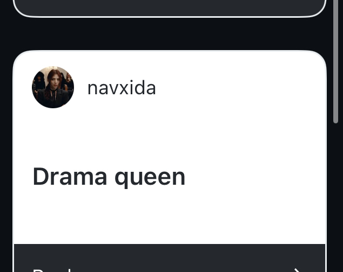Grab the vertical scrollbar thumb
This screenshot has width=343, height=272.
[335, 61]
